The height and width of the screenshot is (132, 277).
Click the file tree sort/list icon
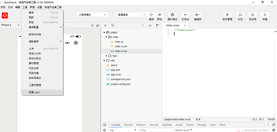click(150, 25)
